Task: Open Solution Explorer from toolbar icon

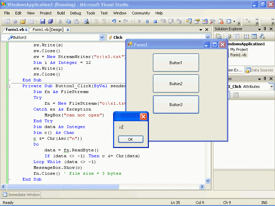Action: coord(189,21)
